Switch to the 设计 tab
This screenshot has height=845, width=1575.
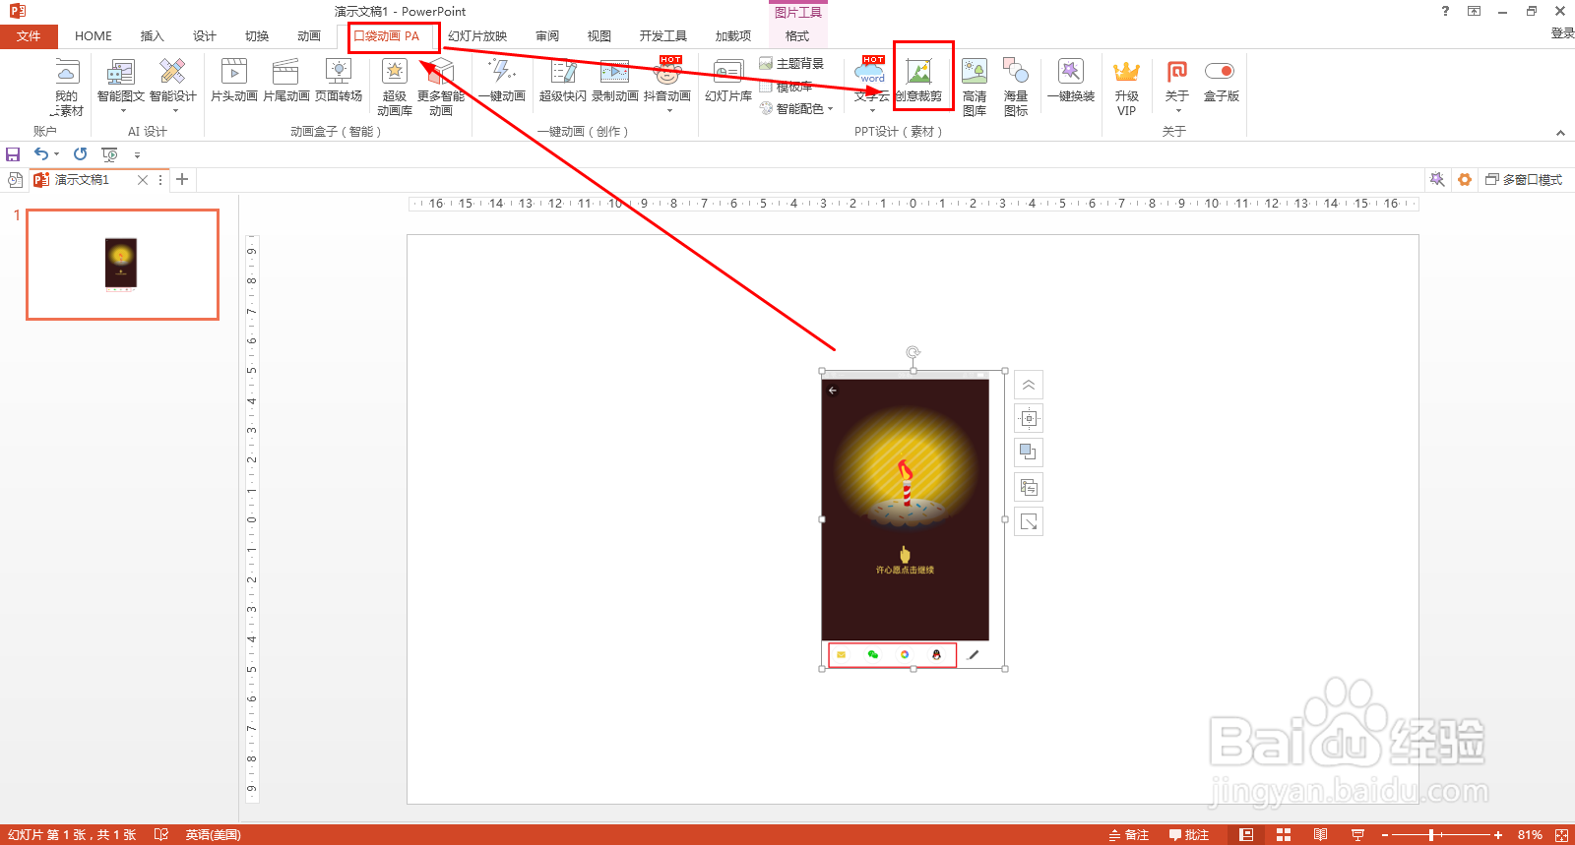pyautogui.click(x=205, y=36)
